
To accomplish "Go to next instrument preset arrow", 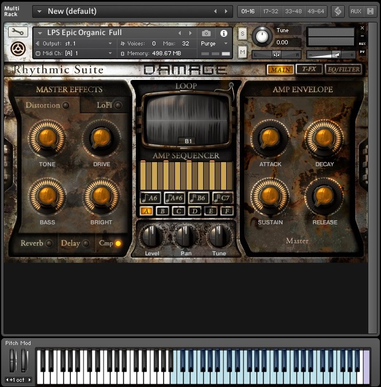I will 190,33.
